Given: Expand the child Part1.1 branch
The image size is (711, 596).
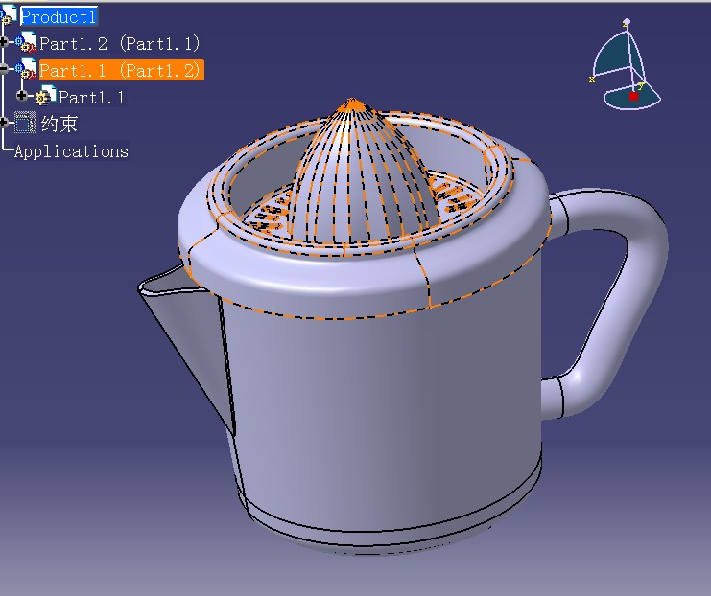Looking at the screenshot, I should [x=21, y=96].
